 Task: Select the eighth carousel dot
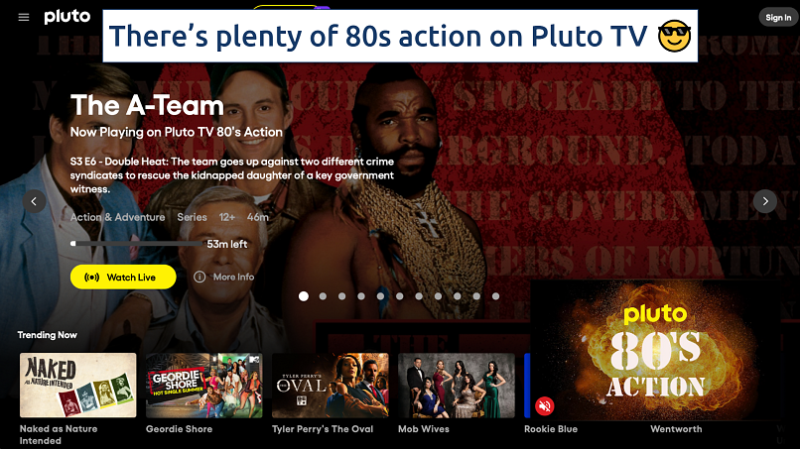tap(439, 296)
